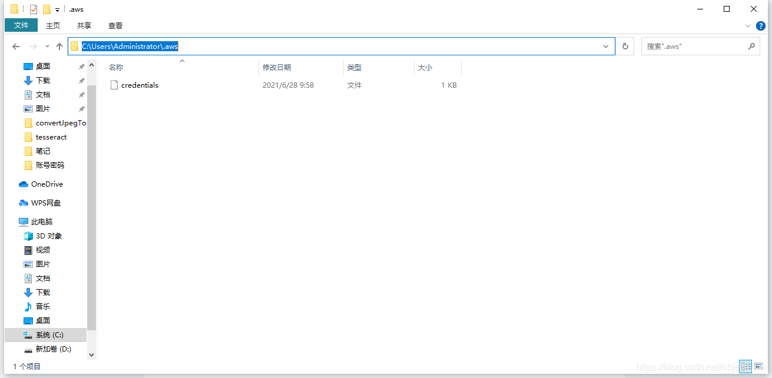Open the 笔记 folder

[43, 151]
